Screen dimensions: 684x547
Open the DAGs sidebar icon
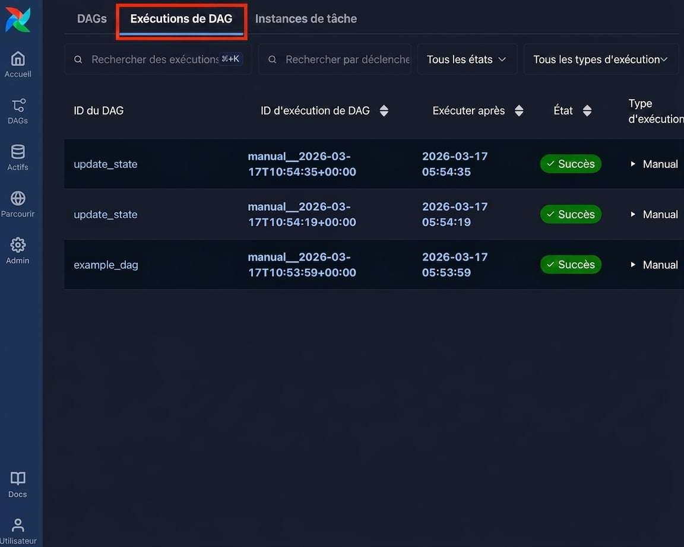[18, 105]
